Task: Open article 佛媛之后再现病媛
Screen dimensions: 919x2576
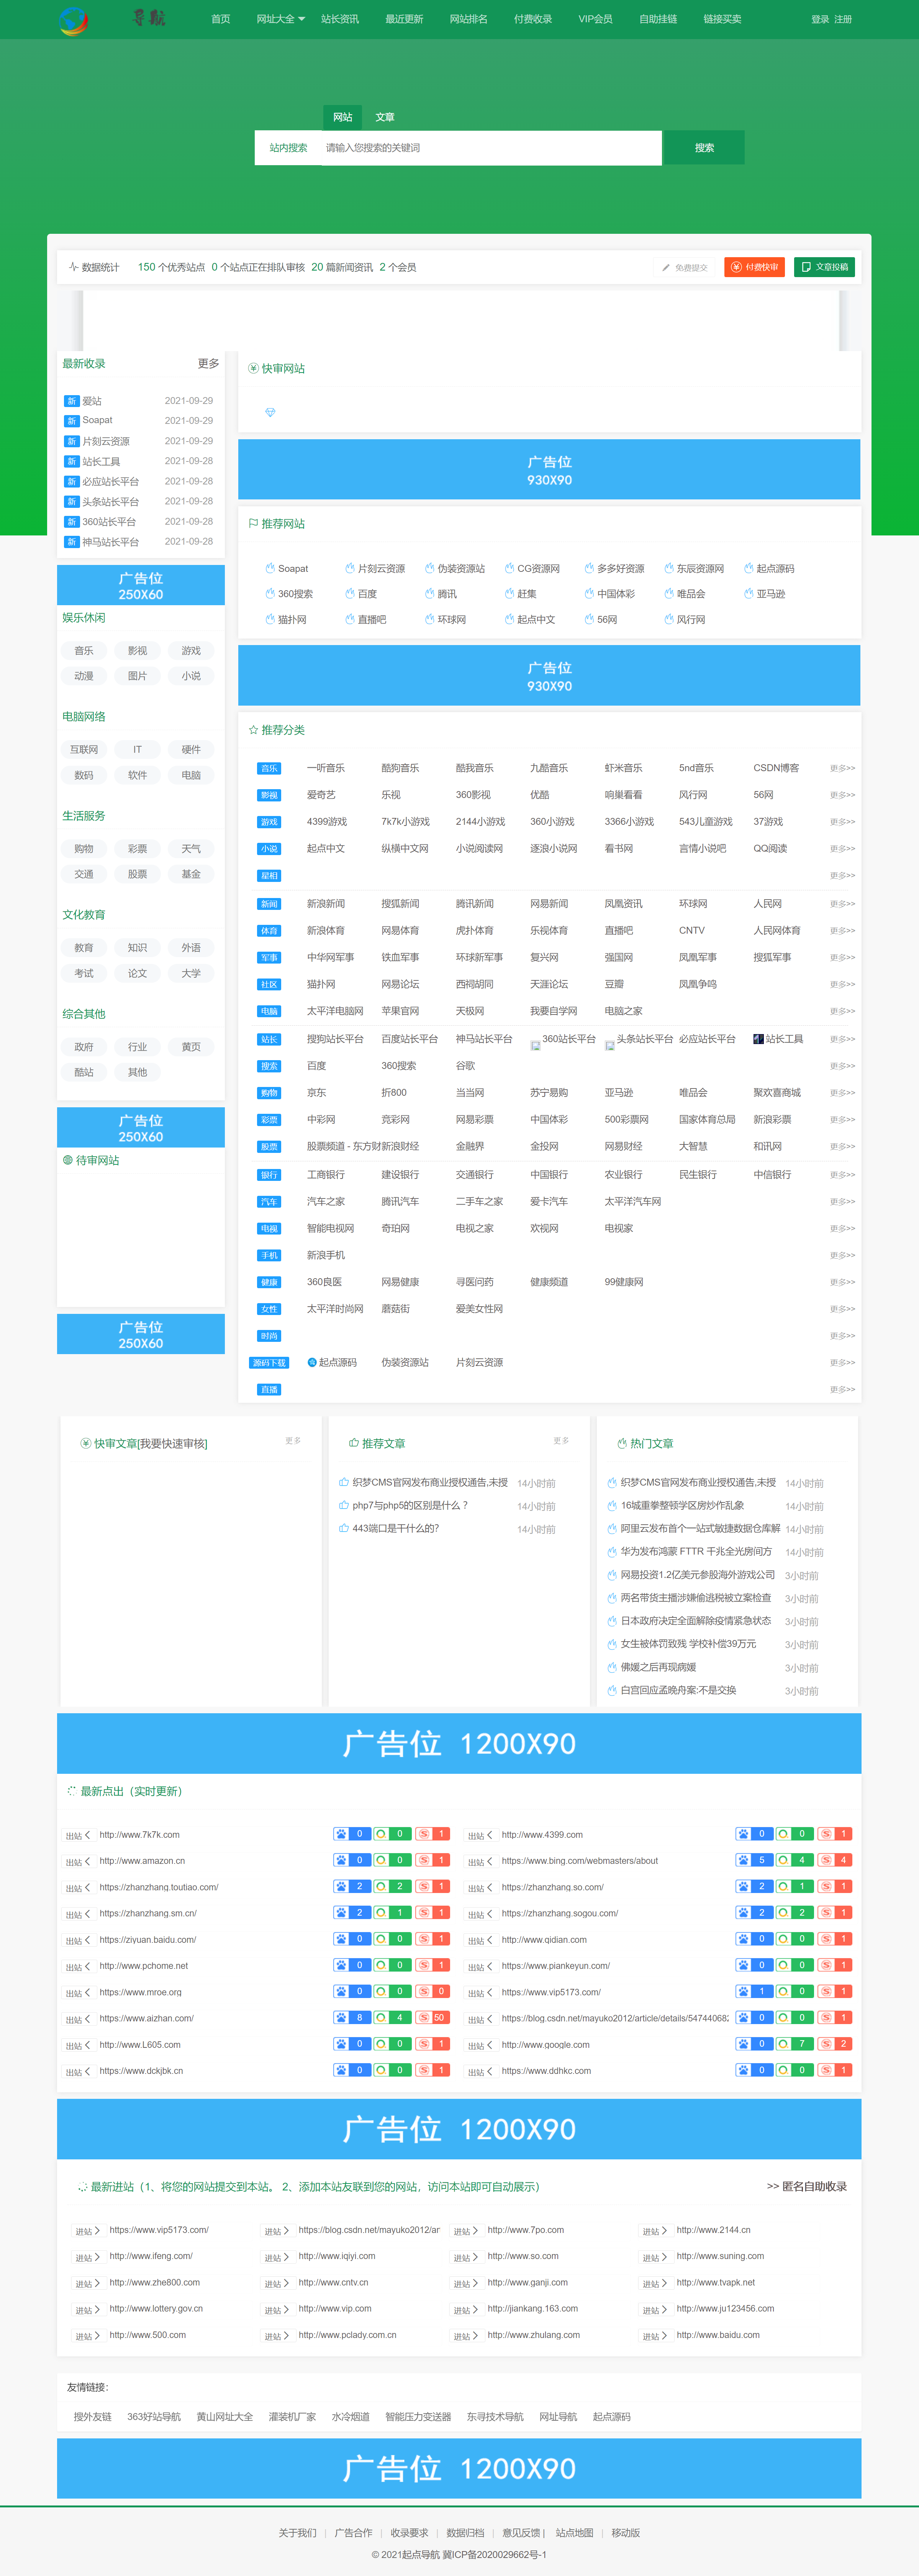Action: point(658,1667)
